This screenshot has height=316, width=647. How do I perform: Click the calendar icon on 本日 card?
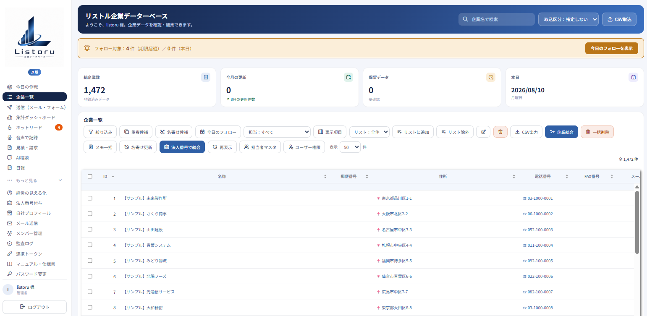point(633,77)
